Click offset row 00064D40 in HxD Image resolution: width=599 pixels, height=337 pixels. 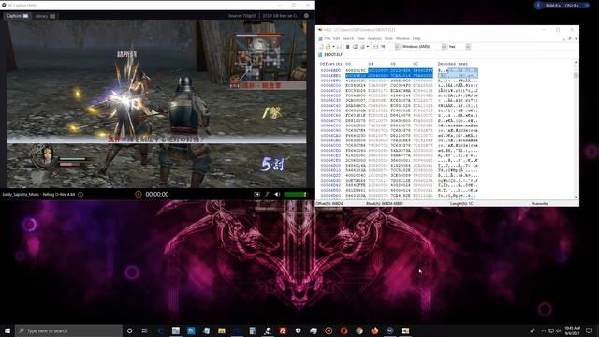[330, 185]
